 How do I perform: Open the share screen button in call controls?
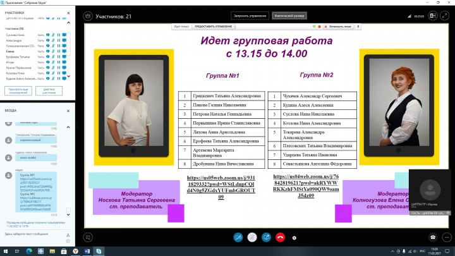click(x=266, y=238)
